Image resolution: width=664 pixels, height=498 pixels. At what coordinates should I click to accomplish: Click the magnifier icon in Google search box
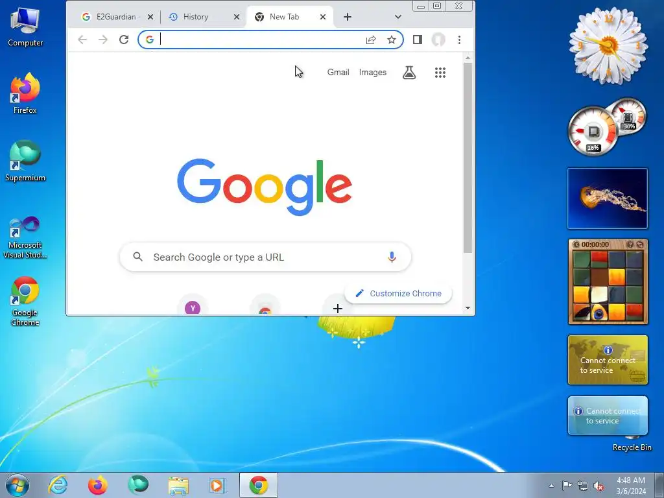[137, 257]
